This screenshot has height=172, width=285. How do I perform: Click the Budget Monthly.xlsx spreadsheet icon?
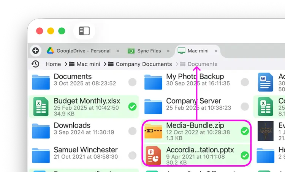tap(41, 106)
